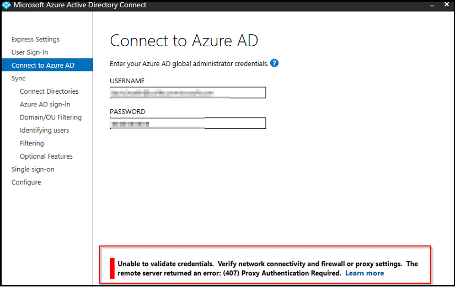Select Azure AD sign-in sub-step

[x=45, y=104]
